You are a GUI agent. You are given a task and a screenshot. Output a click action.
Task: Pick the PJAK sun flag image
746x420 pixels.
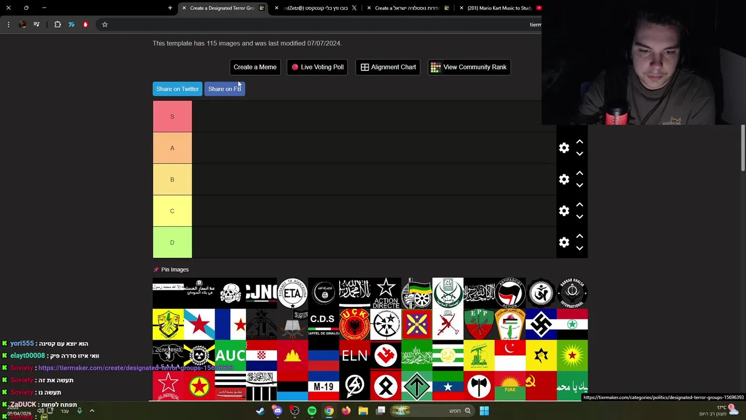coord(510,386)
